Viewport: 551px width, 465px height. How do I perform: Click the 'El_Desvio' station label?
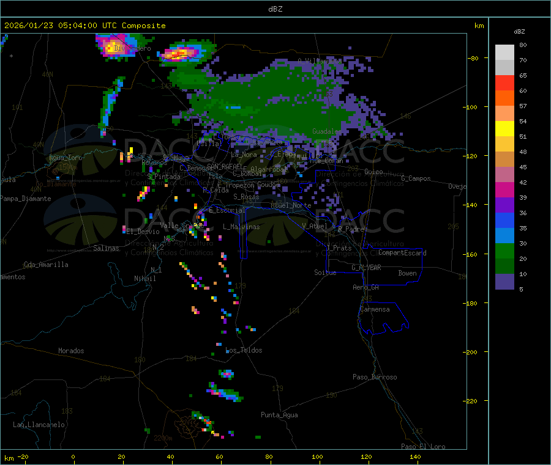click(143, 232)
